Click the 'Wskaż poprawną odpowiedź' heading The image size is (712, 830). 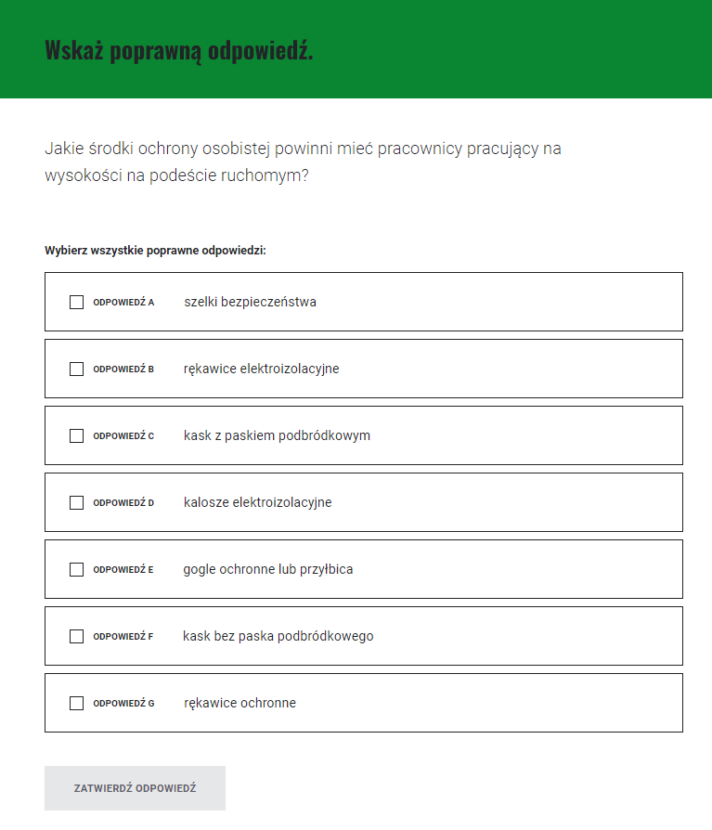tap(179, 50)
